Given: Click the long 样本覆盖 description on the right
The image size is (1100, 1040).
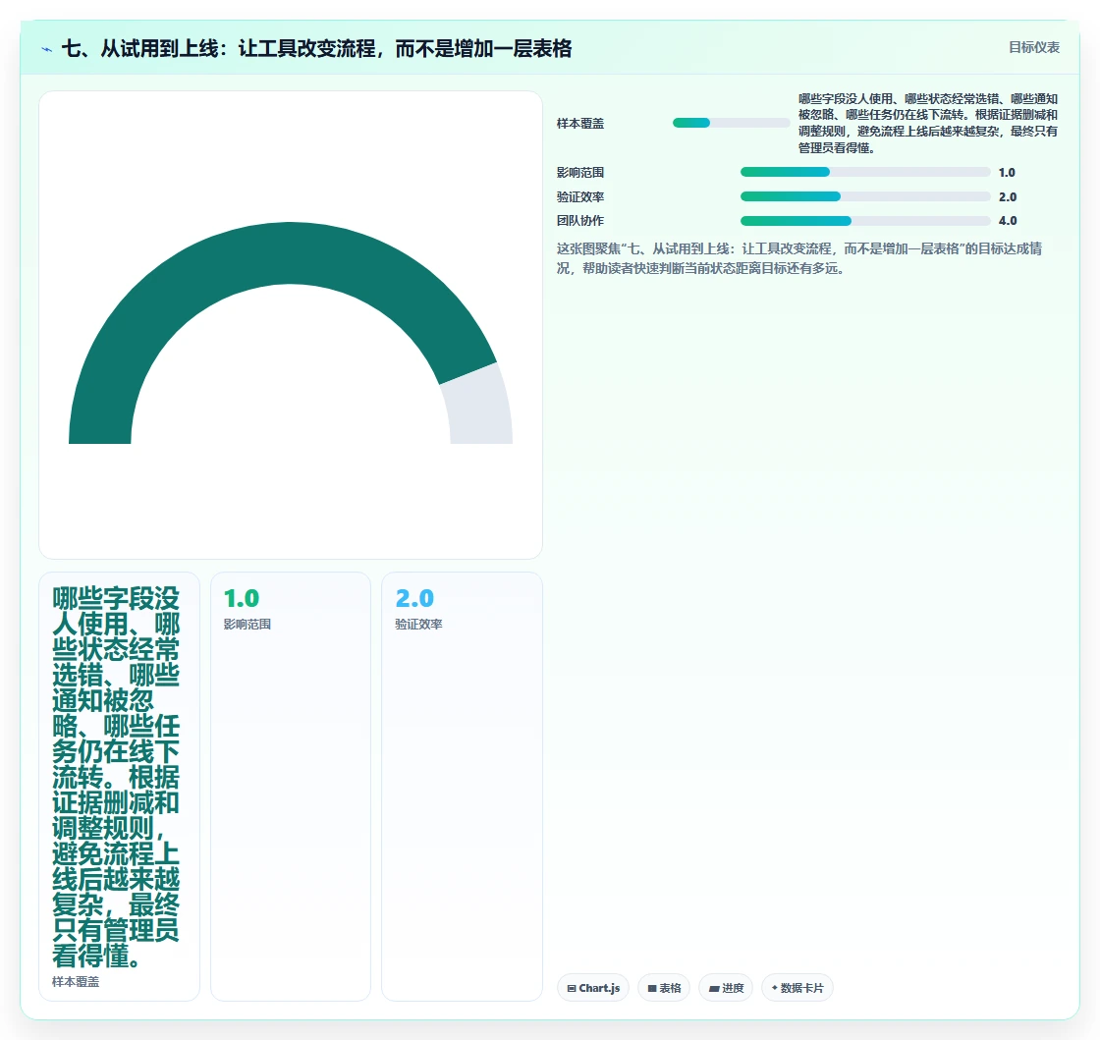Looking at the screenshot, I should click(x=927, y=124).
